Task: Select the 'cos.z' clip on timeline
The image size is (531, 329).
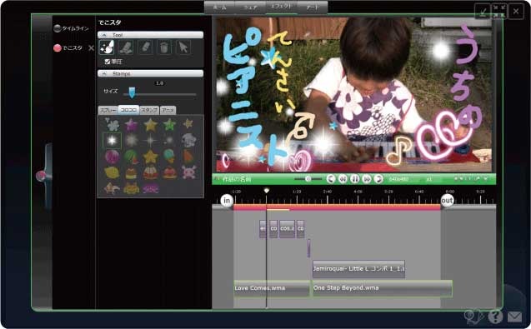Action: [x=287, y=229]
